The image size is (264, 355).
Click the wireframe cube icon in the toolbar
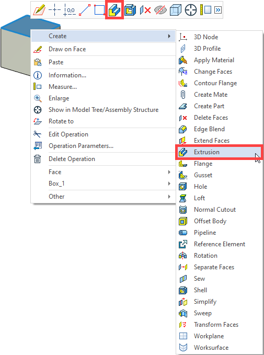pyautogui.click(x=176, y=10)
